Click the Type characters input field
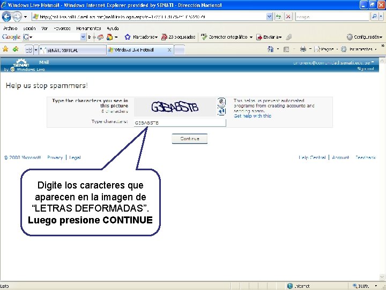Screen dimensions: 386x290 (x=180, y=123)
